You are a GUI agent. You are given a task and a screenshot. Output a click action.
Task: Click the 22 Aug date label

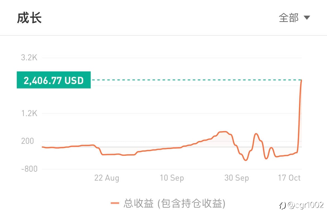click(x=107, y=178)
